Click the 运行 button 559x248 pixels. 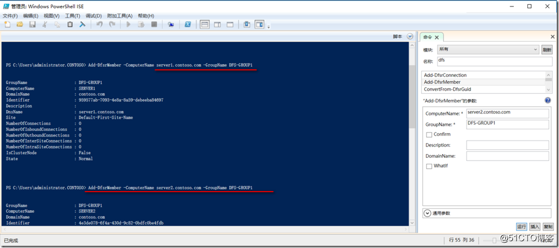521,227
